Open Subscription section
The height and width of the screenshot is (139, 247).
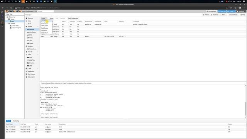31,77
